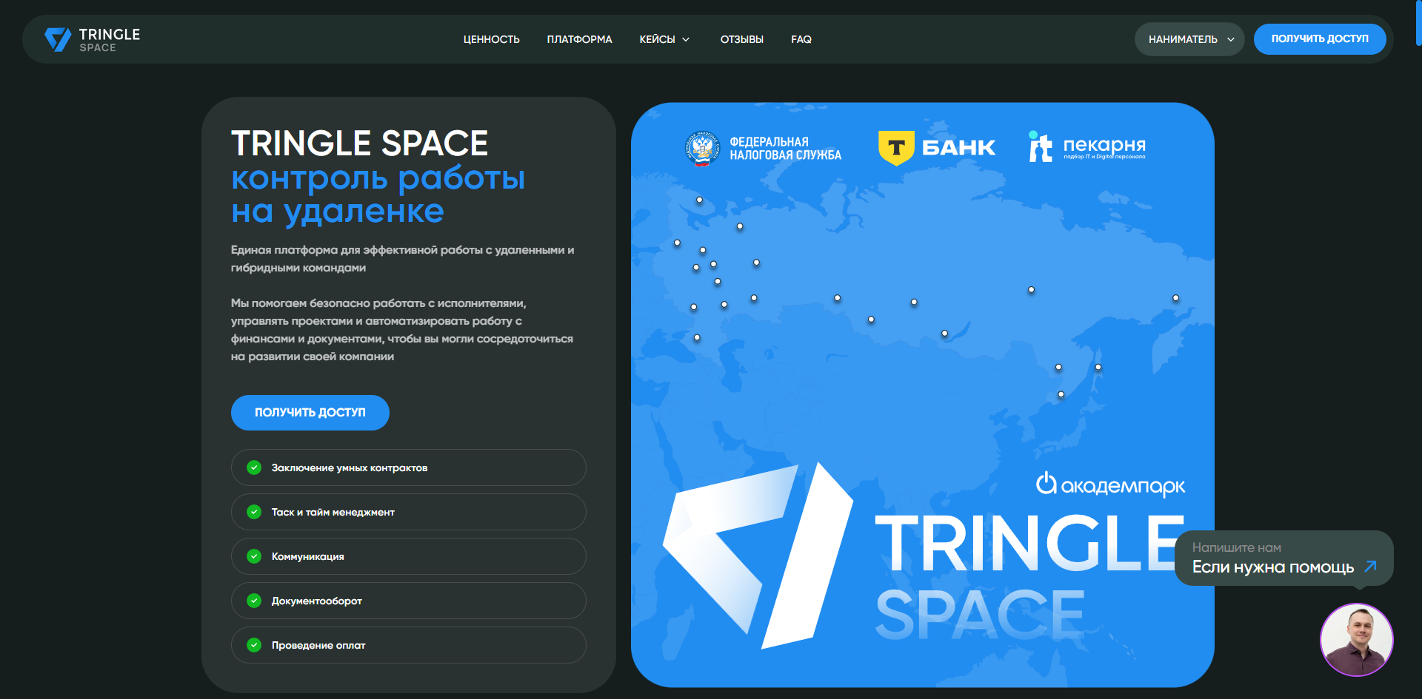Click the arrow icon in help bubble
Image resolution: width=1422 pixels, height=699 pixels.
1370,567
